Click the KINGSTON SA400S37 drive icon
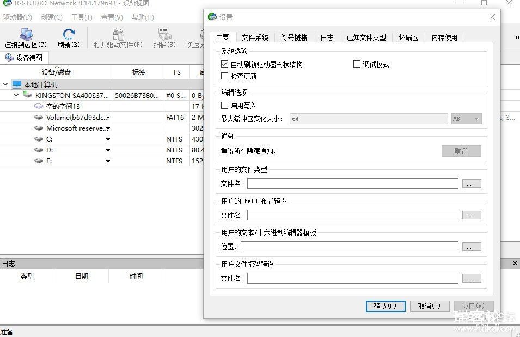This screenshot has width=520, height=337. pyautogui.click(x=28, y=95)
